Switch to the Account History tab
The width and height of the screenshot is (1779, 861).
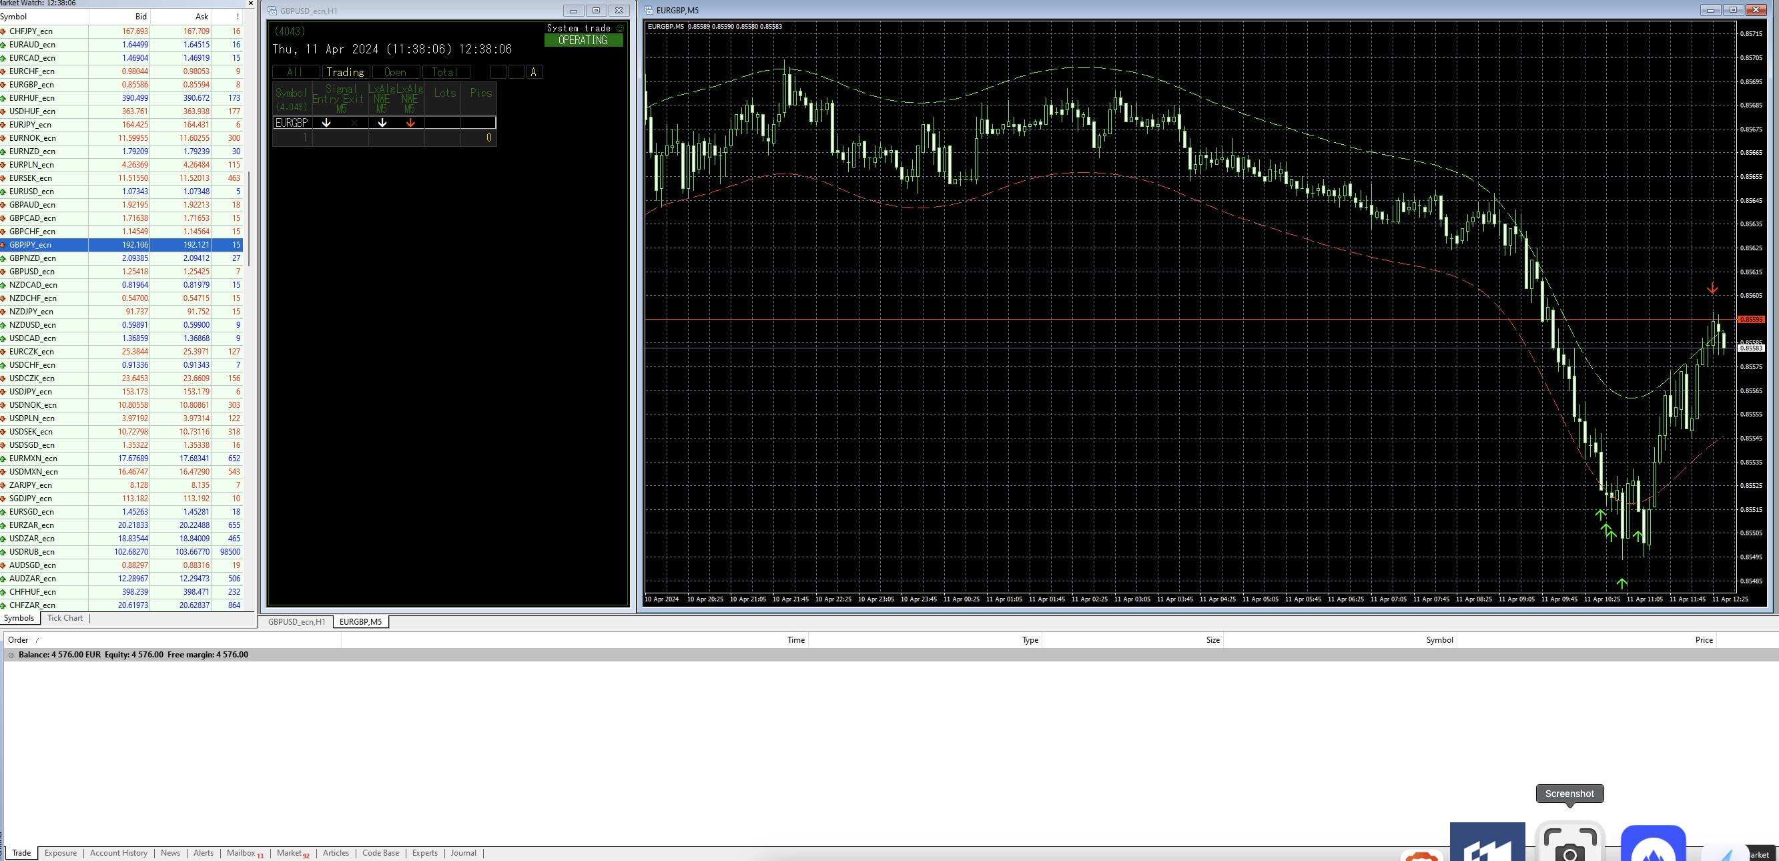(x=119, y=853)
